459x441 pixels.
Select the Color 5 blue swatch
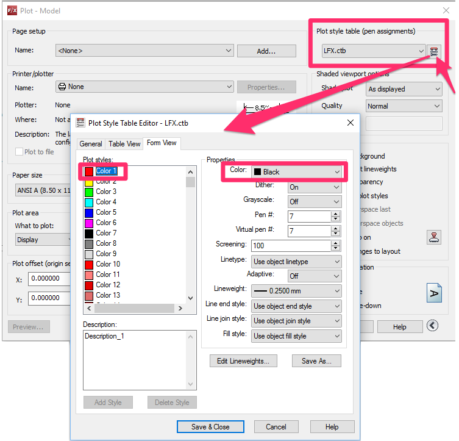pyautogui.click(x=89, y=212)
